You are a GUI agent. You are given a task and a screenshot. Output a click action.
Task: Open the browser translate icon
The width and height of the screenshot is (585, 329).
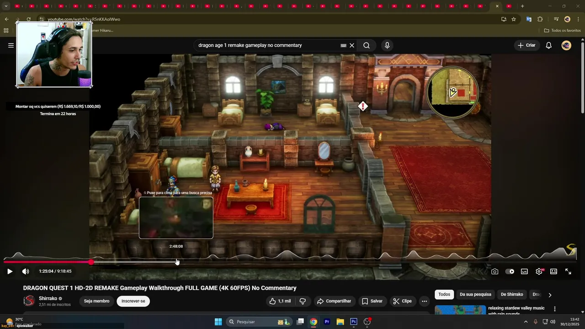click(529, 19)
